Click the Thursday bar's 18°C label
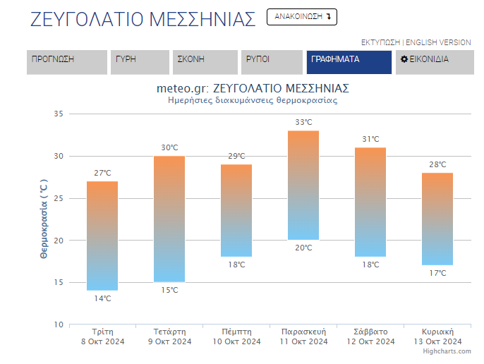This screenshot has width=484, height=364. tap(236, 265)
